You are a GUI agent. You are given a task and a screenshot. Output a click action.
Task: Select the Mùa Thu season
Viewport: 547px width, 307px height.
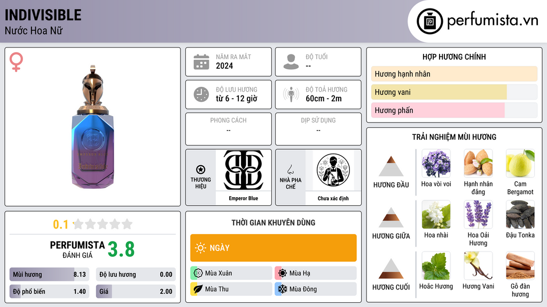coord(231,289)
